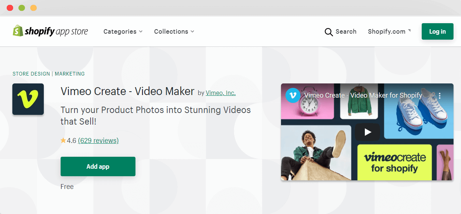This screenshot has width=461, height=214.
Task: Expand the Collections dropdown menu
Action: coord(174,31)
